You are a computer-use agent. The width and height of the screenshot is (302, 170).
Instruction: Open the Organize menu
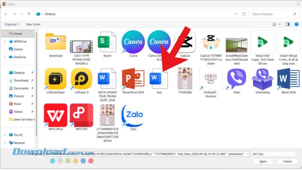[x=12, y=24]
